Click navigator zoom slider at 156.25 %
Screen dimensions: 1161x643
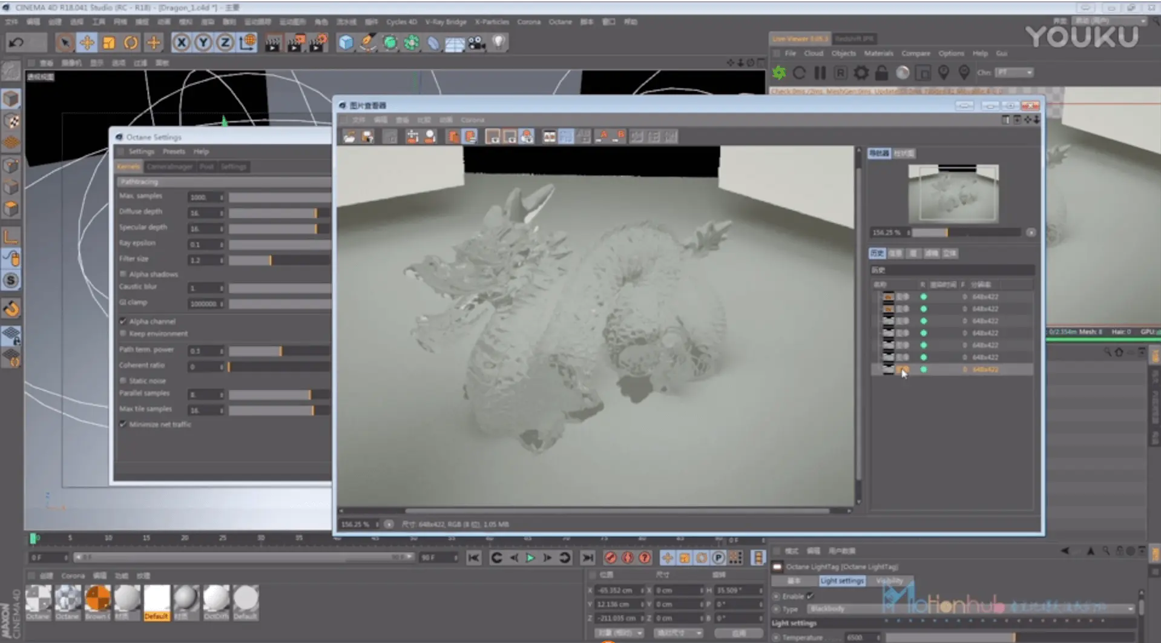966,232
